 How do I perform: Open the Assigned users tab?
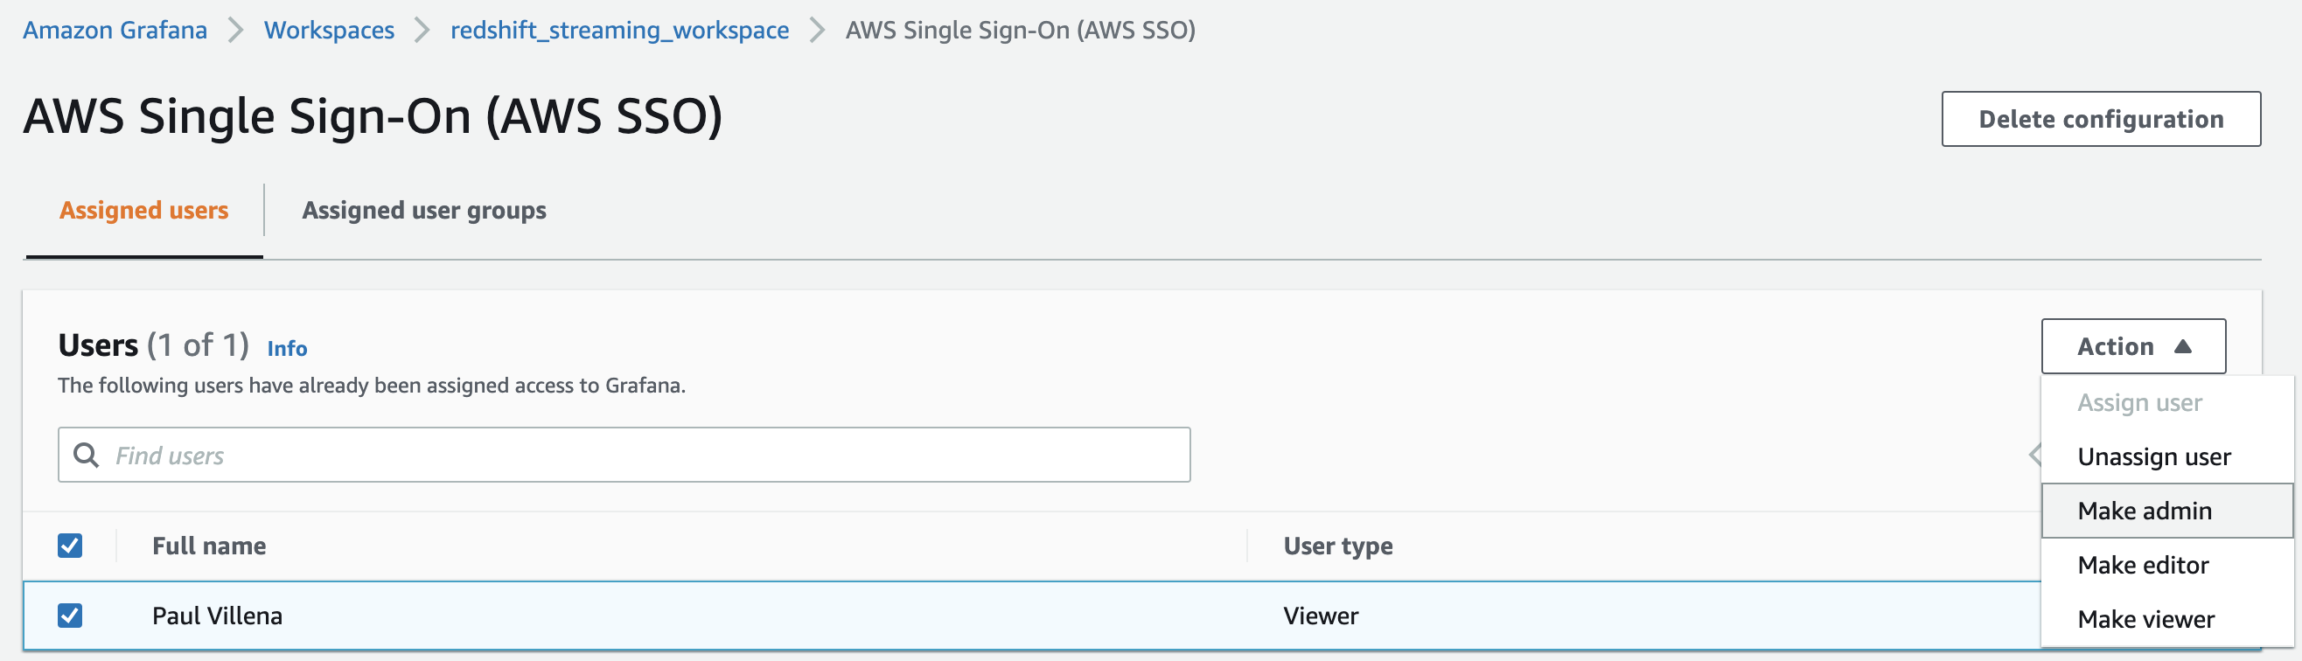(x=143, y=211)
